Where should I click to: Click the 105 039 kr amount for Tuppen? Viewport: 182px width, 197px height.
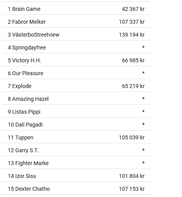click(132, 137)
